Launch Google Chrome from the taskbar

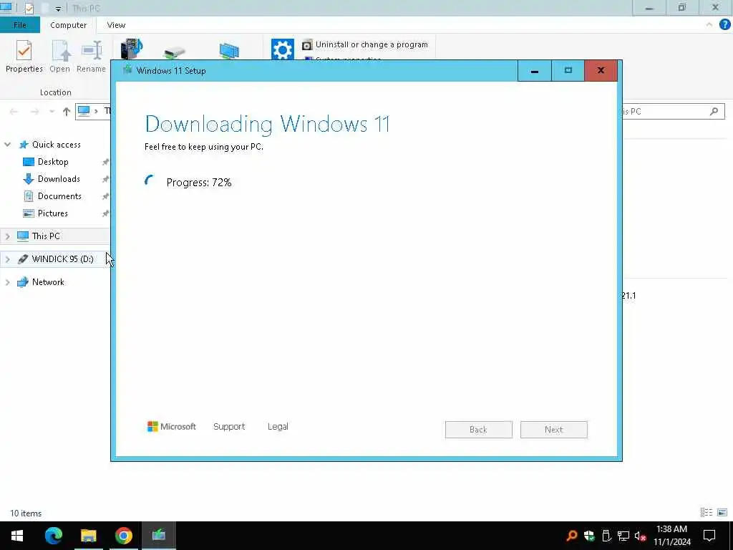pos(123,536)
